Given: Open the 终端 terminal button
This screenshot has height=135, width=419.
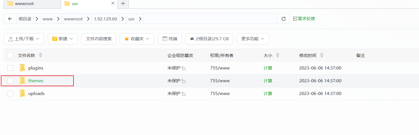Looking at the screenshot, I should 170,39.
